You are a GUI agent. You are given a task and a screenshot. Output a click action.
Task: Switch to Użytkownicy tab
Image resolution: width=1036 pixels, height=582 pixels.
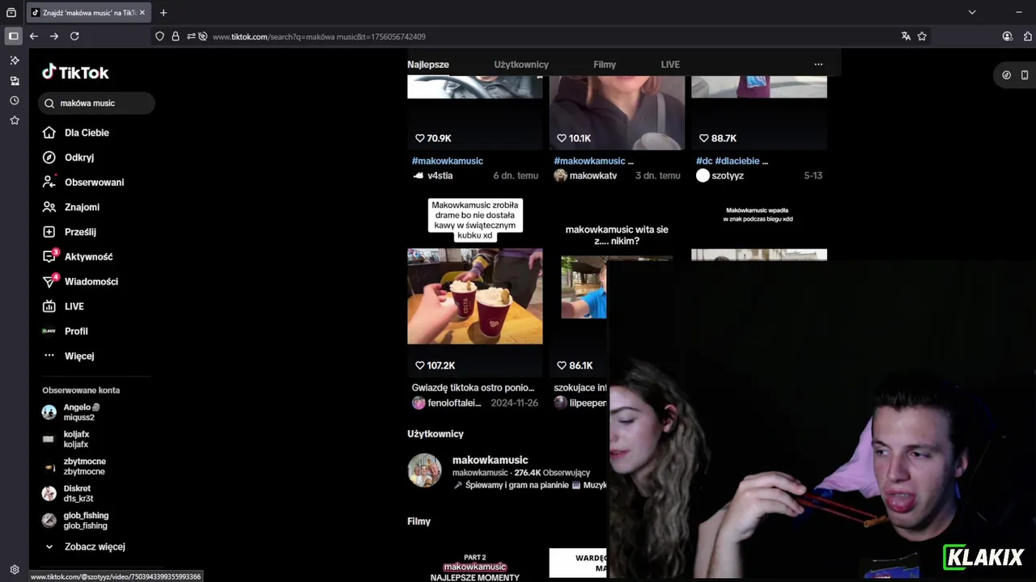(x=521, y=65)
